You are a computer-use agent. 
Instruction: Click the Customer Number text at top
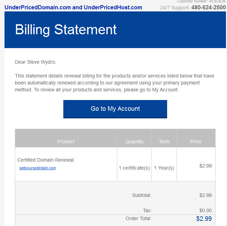click(x=201, y=1)
